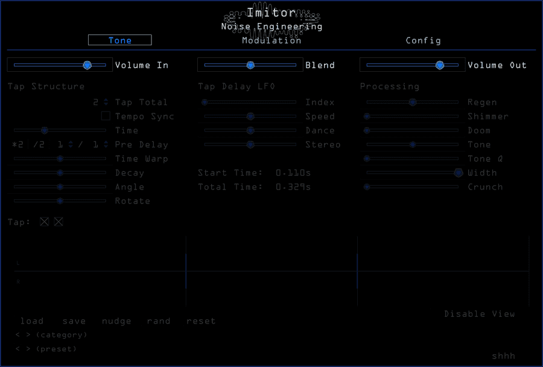Click the Speed slider knob

tap(250, 116)
